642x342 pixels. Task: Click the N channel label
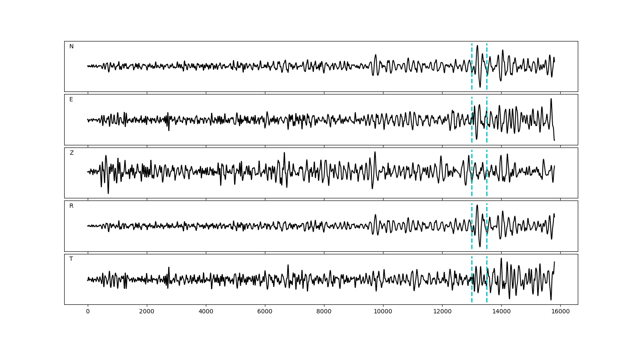71,47
